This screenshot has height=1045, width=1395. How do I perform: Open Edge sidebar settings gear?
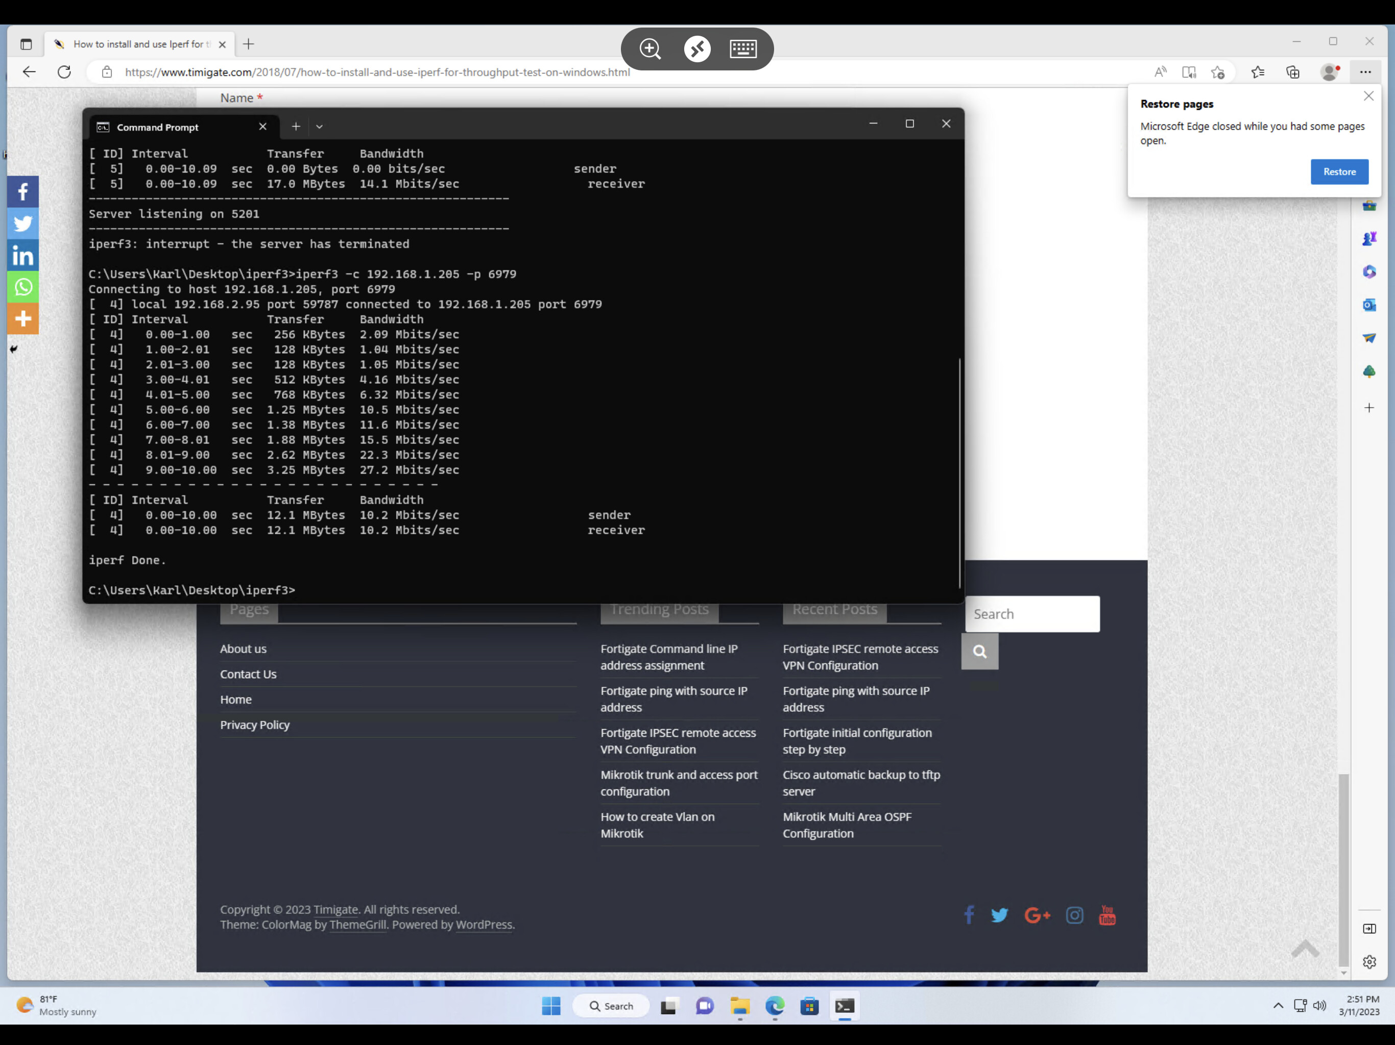pyautogui.click(x=1369, y=962)
